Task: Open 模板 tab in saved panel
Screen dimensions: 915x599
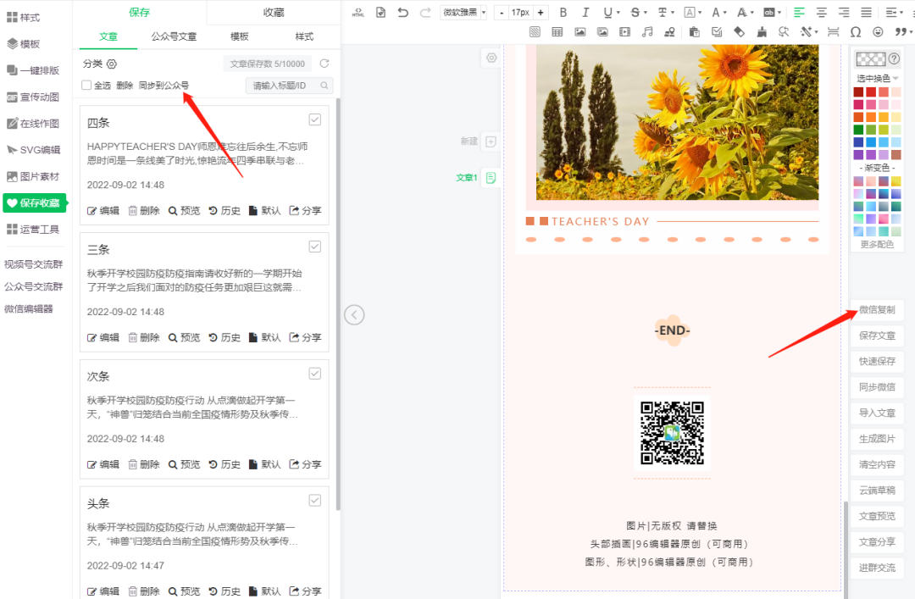Action: click(x=239, y=36)
